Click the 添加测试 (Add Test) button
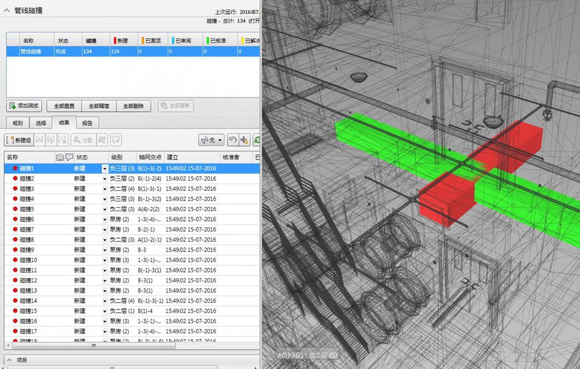 [25, 106]
